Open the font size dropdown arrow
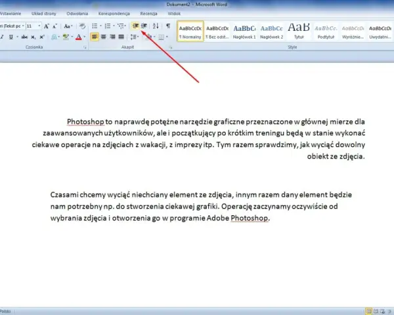This screenshot has height=315, width=394. click(39, 26)
